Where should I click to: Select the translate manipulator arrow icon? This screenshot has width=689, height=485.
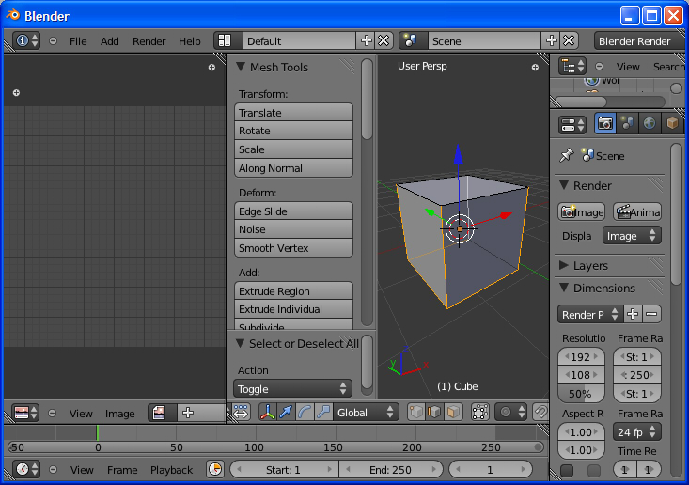pos(285,412)
